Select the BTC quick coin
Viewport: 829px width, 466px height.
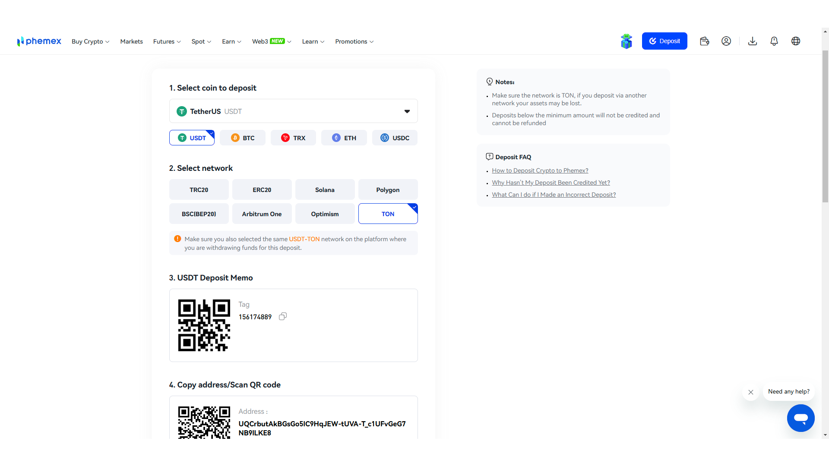[x=243, y=138]
